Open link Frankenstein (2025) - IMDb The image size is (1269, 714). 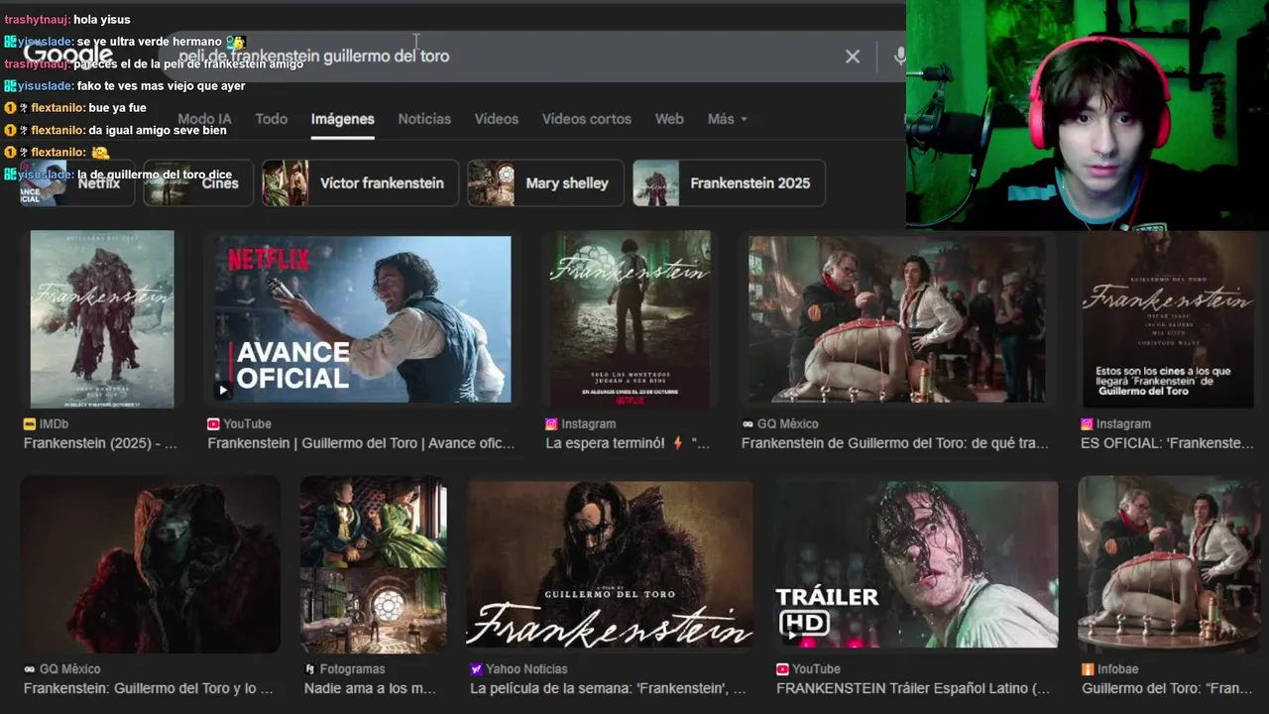pyautogui.click(x=101, y=443)
